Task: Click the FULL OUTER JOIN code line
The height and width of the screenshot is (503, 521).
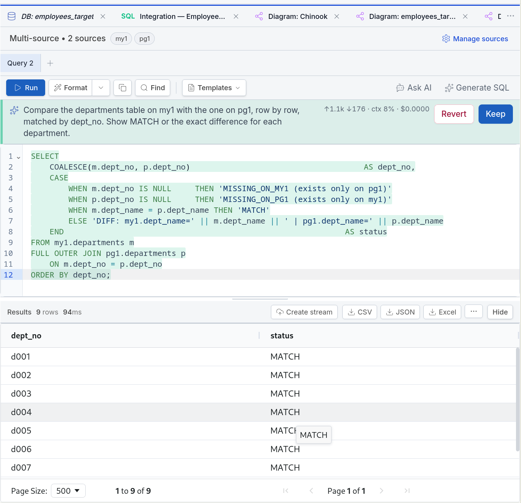Action: click(108, 253)
